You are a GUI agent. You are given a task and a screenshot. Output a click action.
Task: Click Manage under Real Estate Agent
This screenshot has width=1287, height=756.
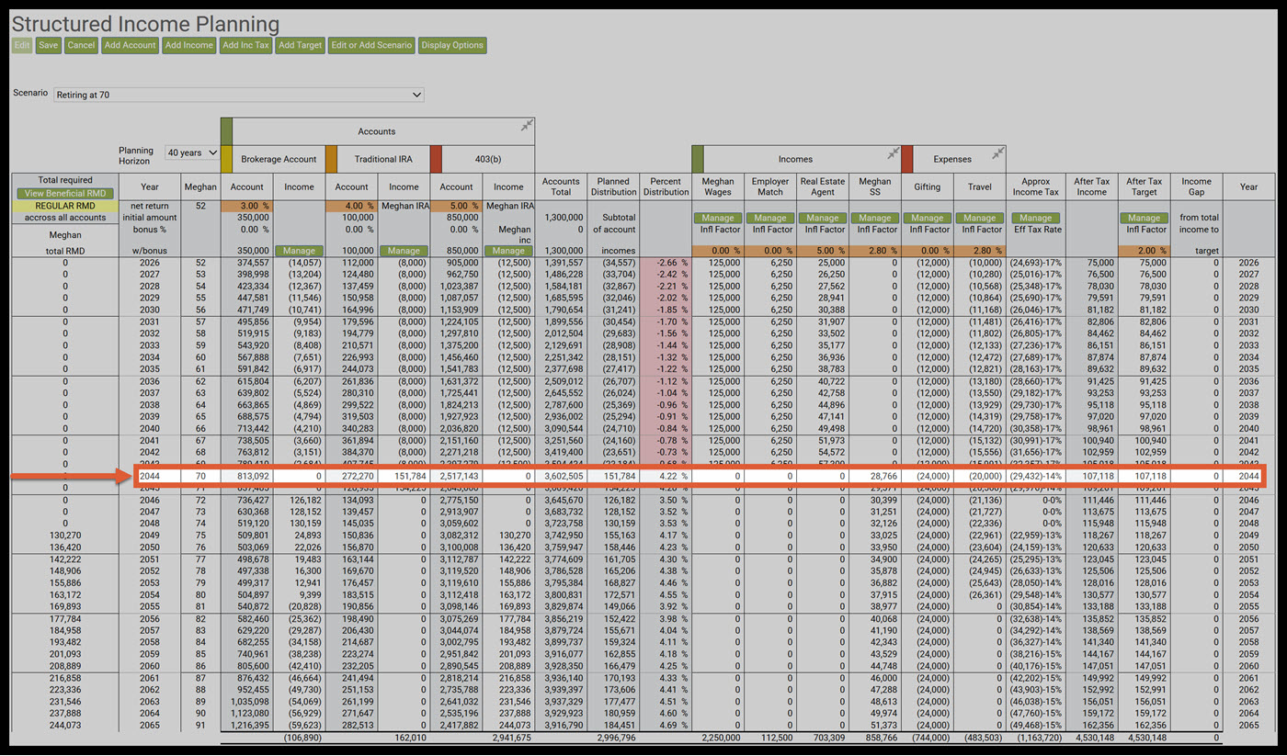tap(823, 219)
